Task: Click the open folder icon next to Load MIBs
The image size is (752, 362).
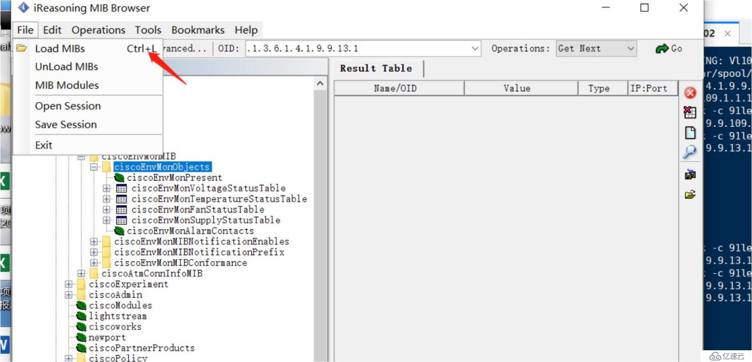Action: (x=22, y=48)
